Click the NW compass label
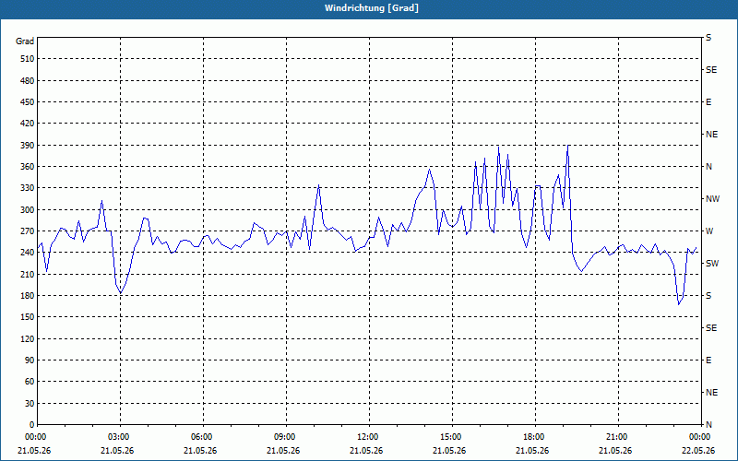Viewport: 738px width, 461px height. [x=712, y=199]
